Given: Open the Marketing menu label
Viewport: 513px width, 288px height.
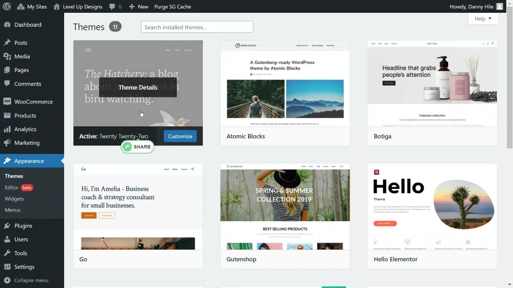Looking at the screenshot, I should tap(27, 143).
